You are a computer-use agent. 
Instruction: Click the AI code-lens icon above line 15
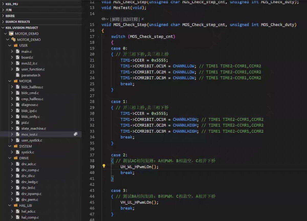click(x=104, y=19)
